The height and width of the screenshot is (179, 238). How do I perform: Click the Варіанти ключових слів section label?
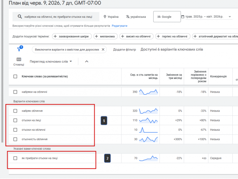[x=29, y=101]
